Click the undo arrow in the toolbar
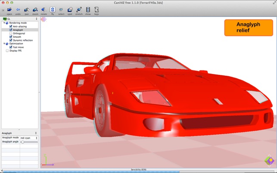Screen dimensions: 277x173 pos(18,10)
